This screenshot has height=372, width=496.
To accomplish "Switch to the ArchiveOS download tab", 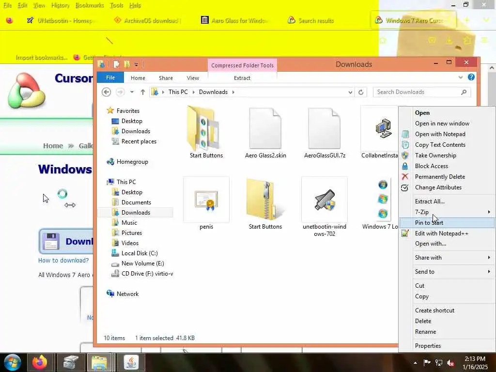I will tap(147, 20).
